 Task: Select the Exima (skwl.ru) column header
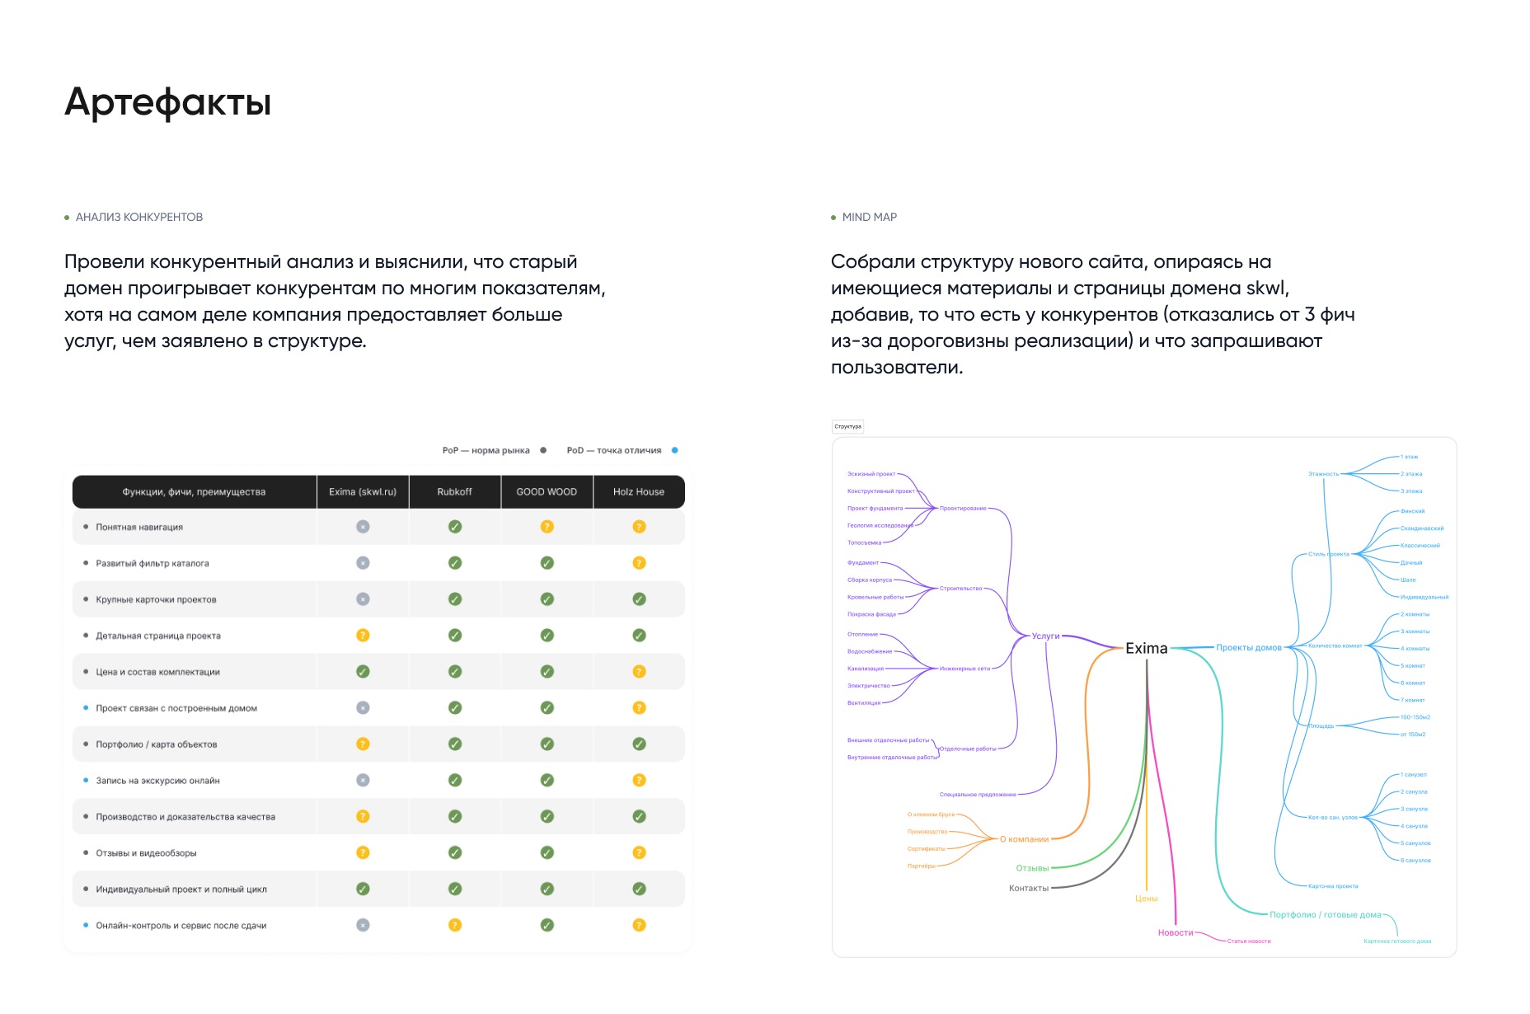(x=363, y=492)
